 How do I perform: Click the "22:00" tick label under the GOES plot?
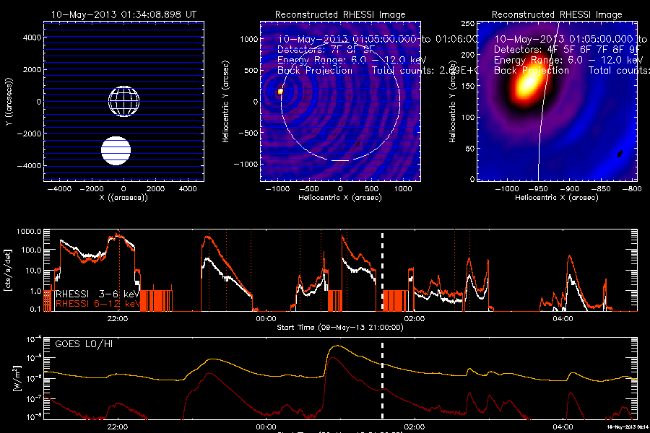pos(117,427)
